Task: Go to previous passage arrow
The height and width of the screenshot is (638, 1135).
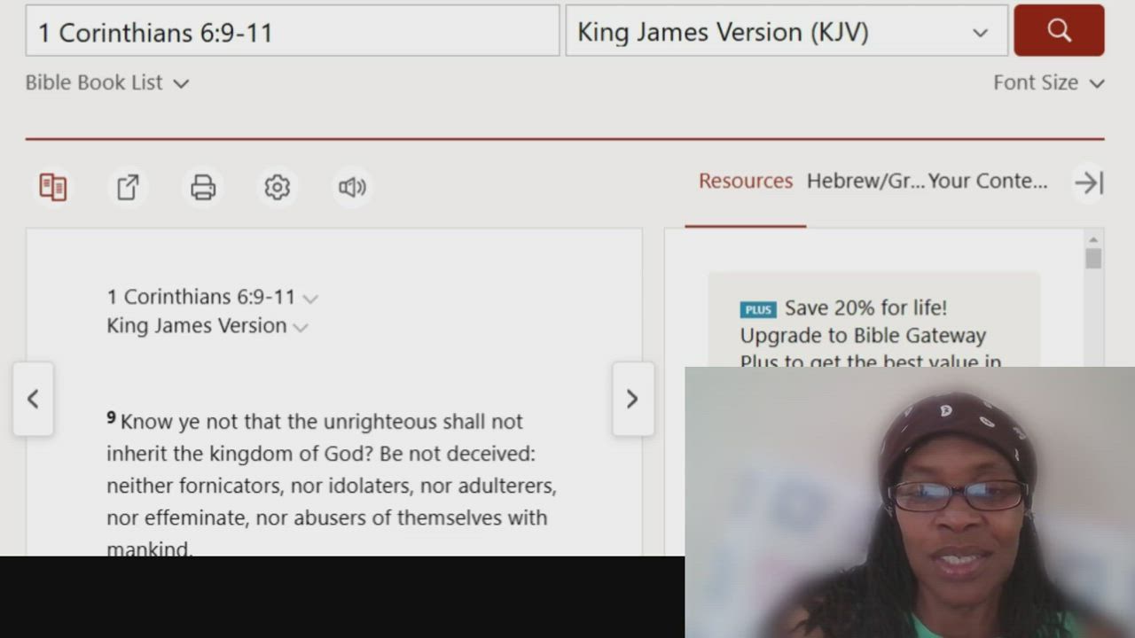Action: click(33, 399)
